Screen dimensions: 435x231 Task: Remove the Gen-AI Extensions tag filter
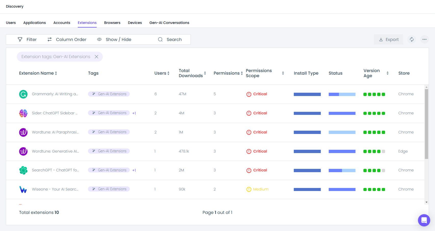97,57
